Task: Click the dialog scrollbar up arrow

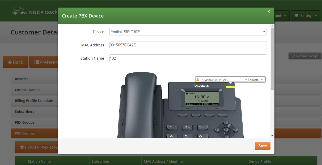Action: [x=272, y=26]
